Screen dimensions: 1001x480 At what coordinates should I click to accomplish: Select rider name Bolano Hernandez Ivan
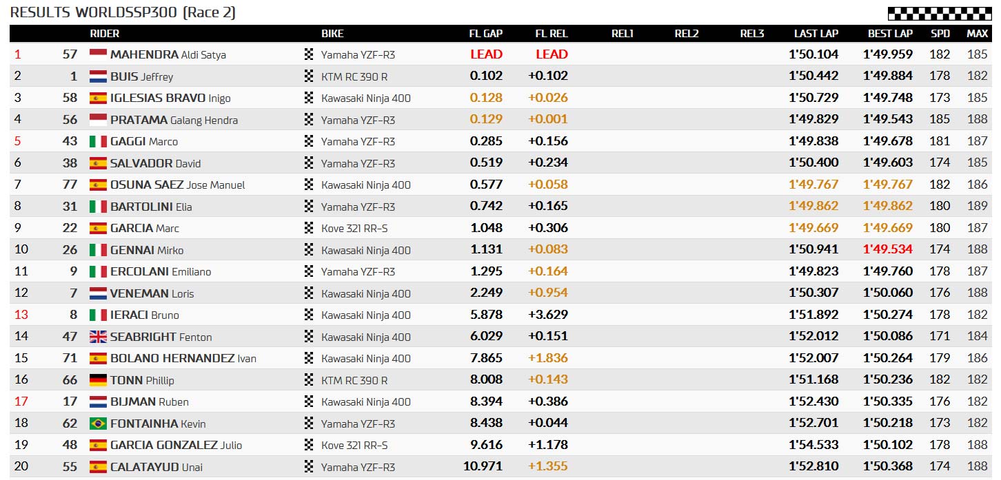click(183, 358)
